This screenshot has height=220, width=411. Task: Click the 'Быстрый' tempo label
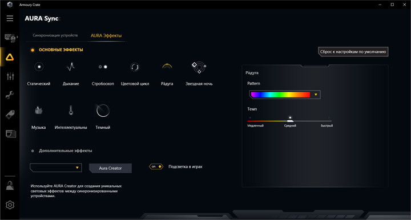coord(327,126)
